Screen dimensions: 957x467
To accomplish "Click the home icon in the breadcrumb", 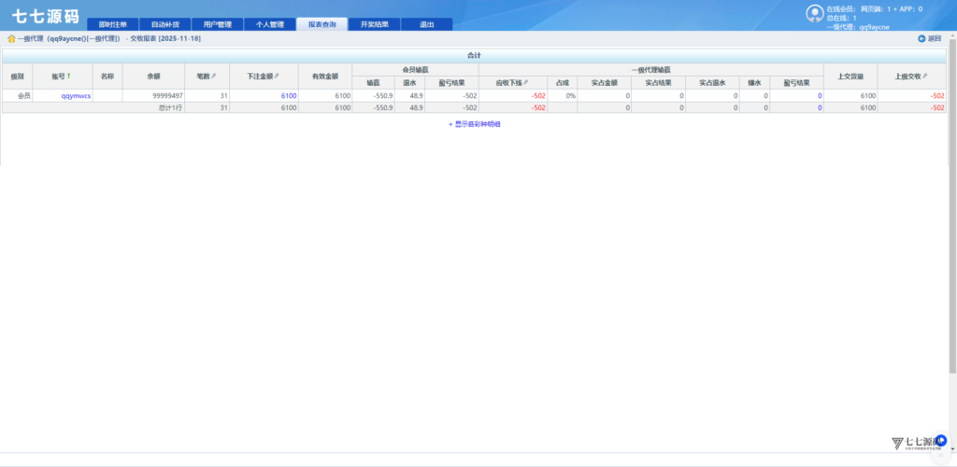I will (x=11, y=39).
